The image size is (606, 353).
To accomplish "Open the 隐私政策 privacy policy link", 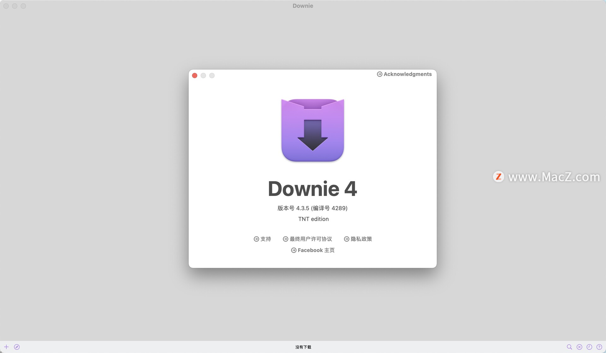I will 358,239.
